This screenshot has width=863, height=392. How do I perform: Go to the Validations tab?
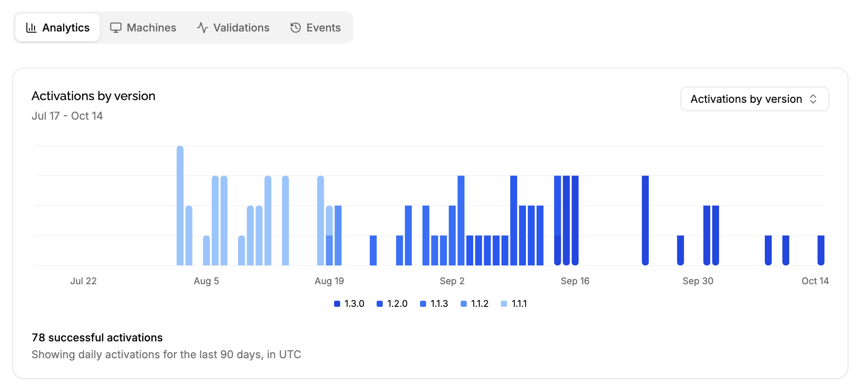pos(233,28)
